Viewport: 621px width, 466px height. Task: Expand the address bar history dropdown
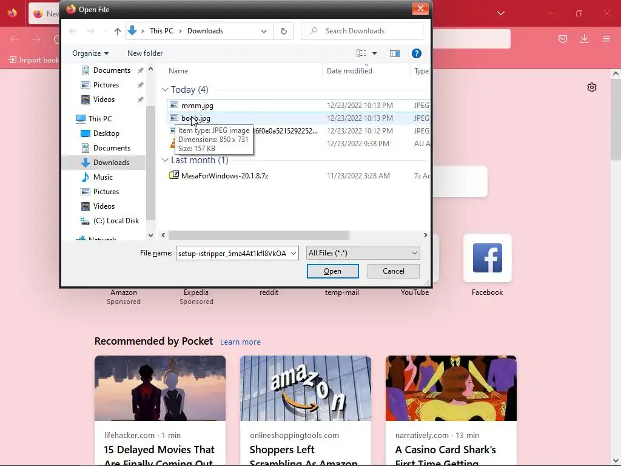pos(264,32)
